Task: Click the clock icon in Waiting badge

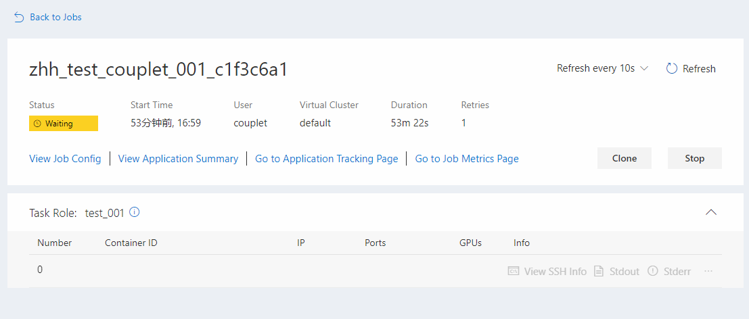Action: click(37, 124)
